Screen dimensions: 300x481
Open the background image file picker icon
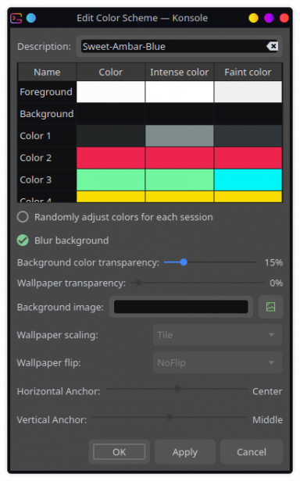pos(270,307)
